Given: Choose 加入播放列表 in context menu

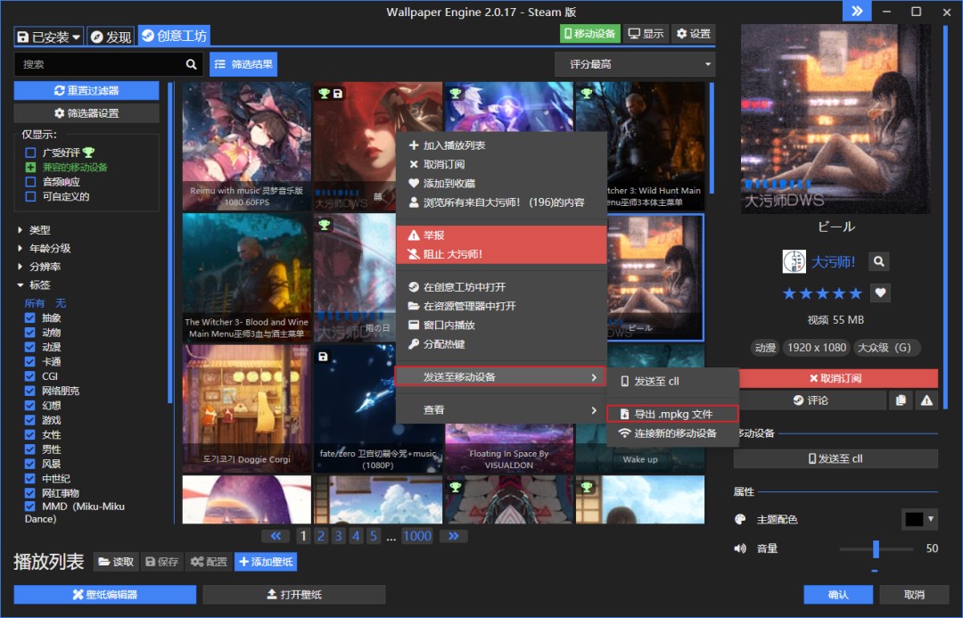Looking at the screenshot, I should pos(454,145).
